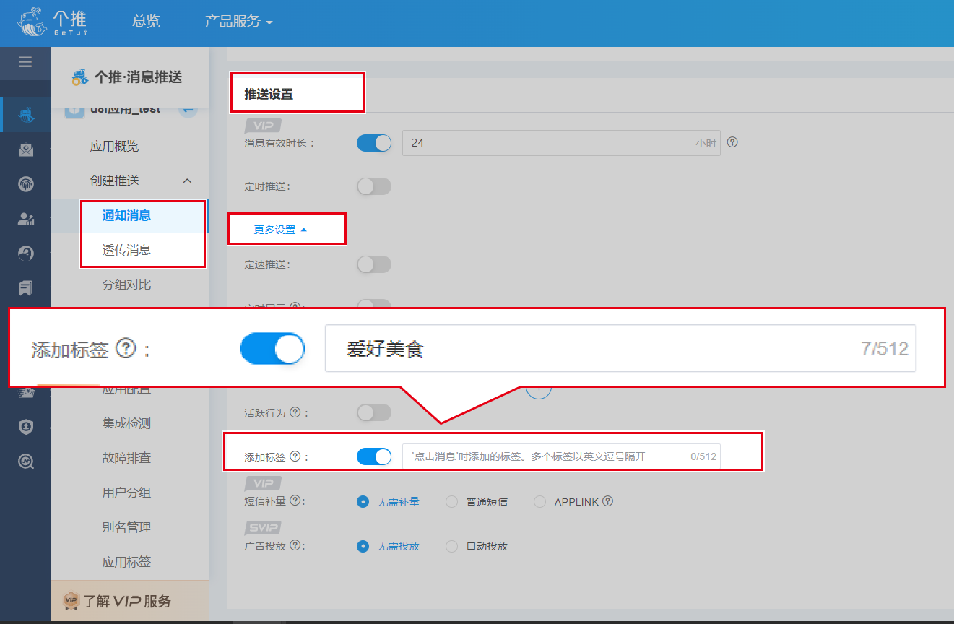This screenshot has width=954, height=624.
Task: Enable the 活跃行为 switch
Action: click(x=374, y=412)
